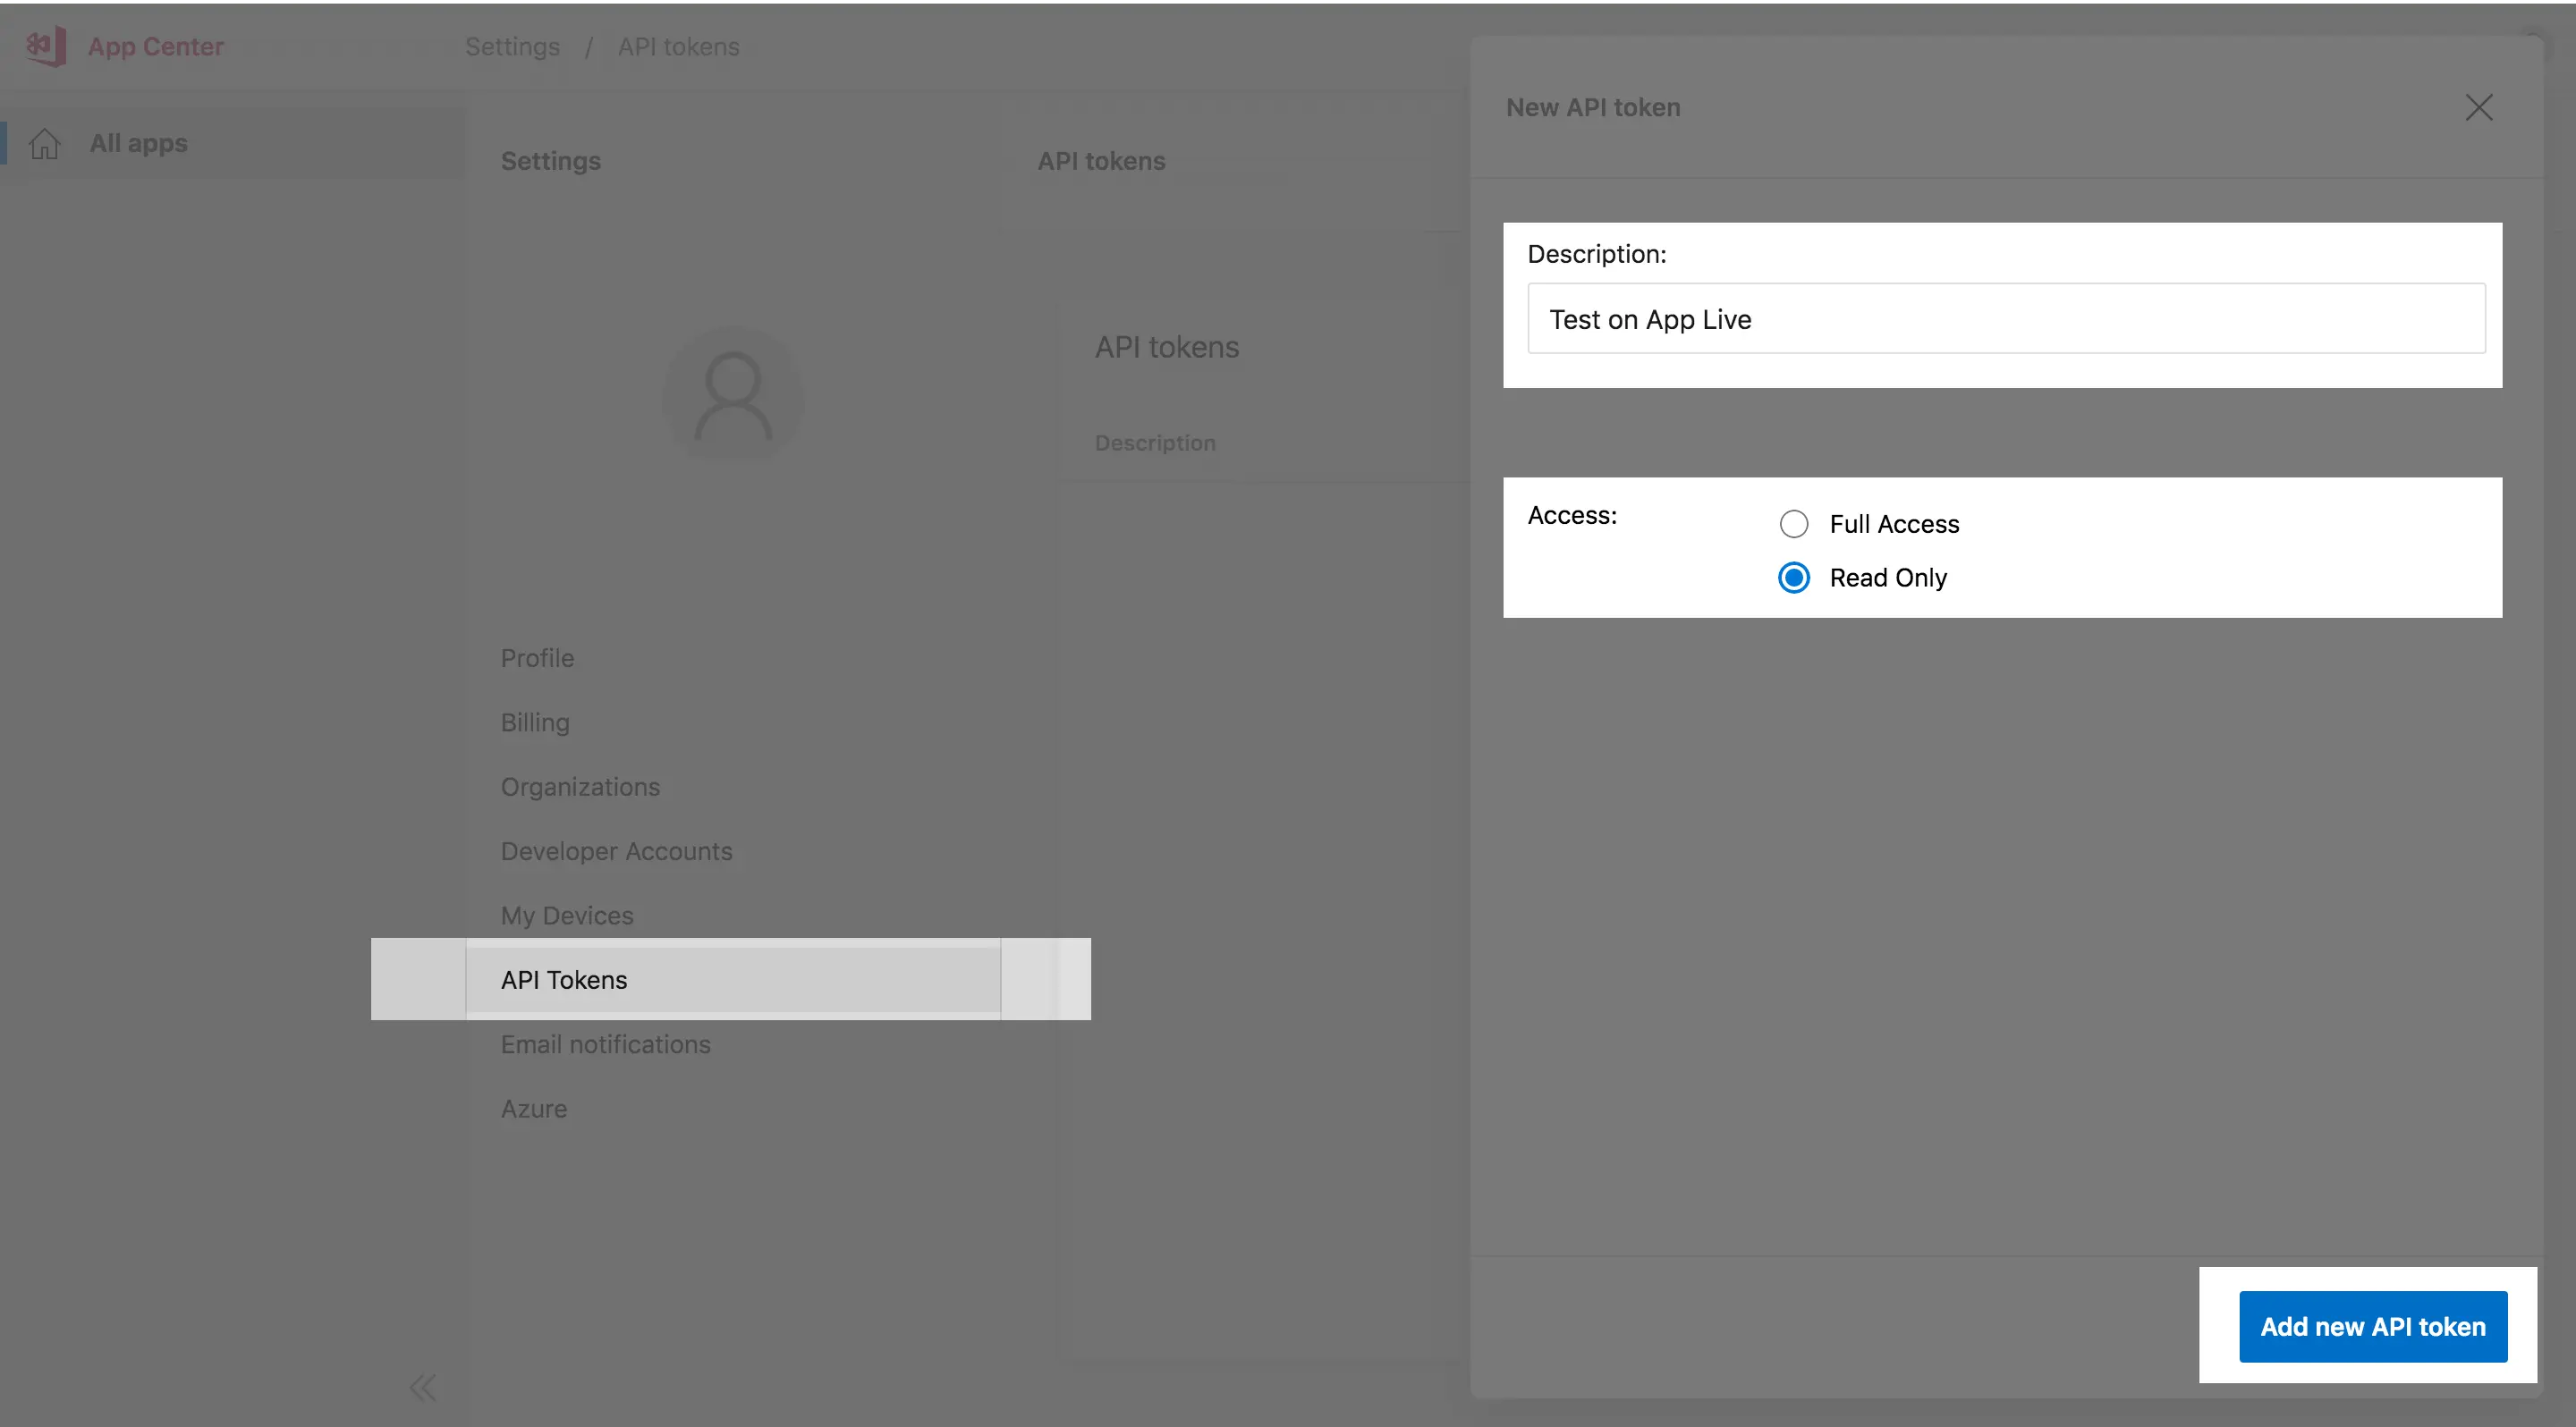Click Settings breadcrumb link
Image resolution: width=2576 pixels, height=1427 pixels.
coord(512,47)
